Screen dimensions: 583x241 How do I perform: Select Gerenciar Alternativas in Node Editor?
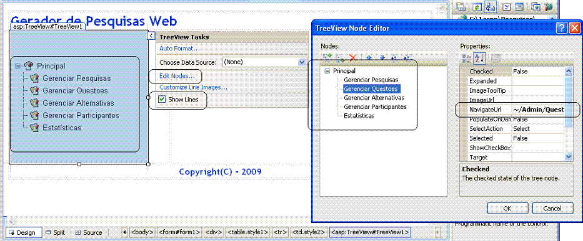pos(374,98)
